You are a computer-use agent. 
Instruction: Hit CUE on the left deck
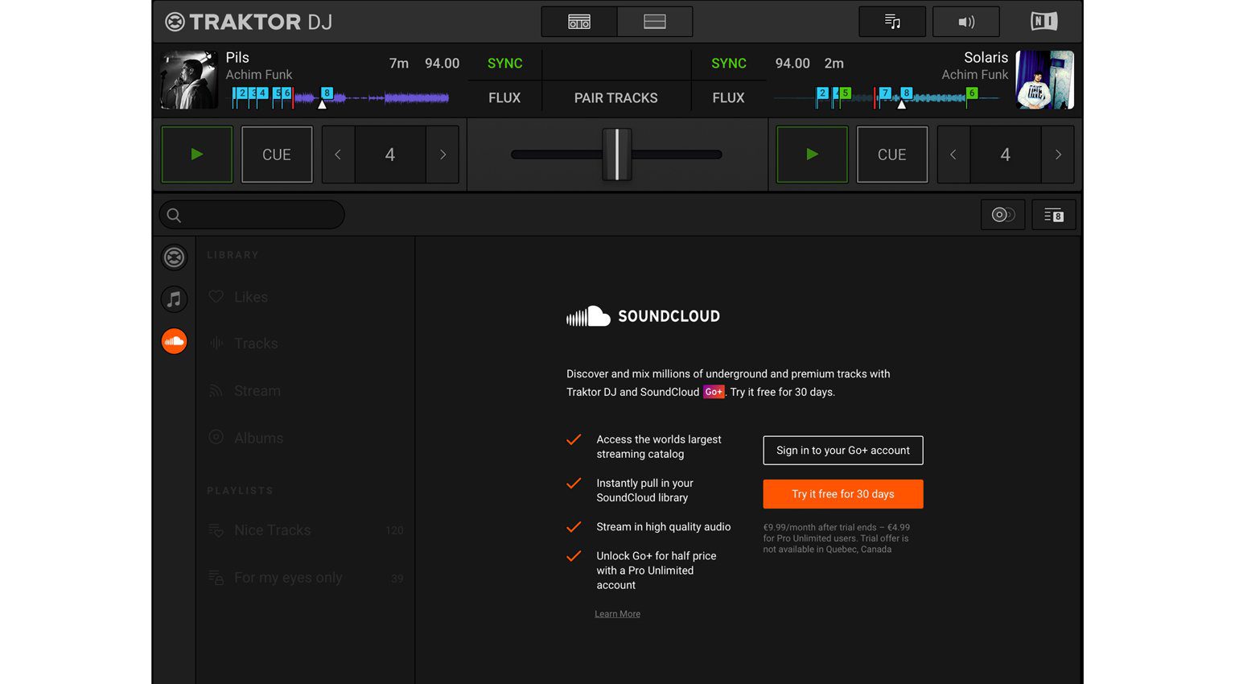(277, 155)
